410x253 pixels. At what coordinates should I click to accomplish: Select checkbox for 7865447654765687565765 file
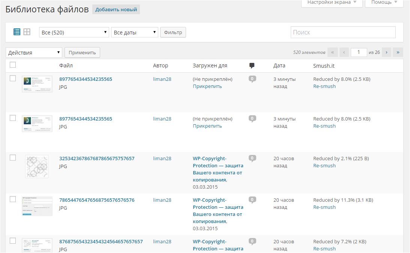13,199
